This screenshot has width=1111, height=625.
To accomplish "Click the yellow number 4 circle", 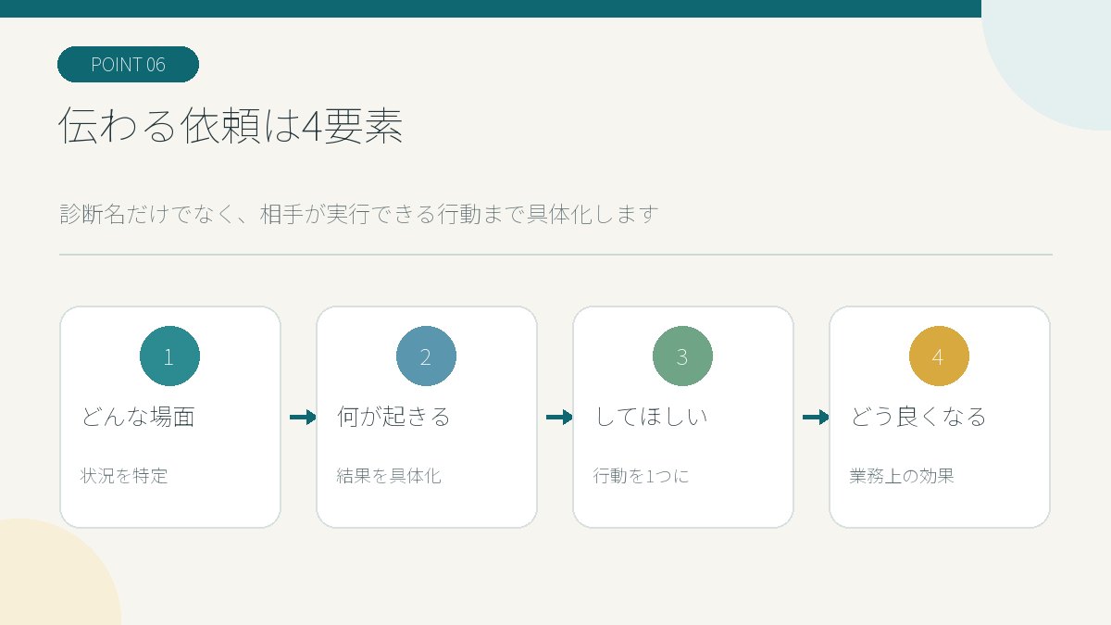I will pyautogui.click(x=939, y=356).
